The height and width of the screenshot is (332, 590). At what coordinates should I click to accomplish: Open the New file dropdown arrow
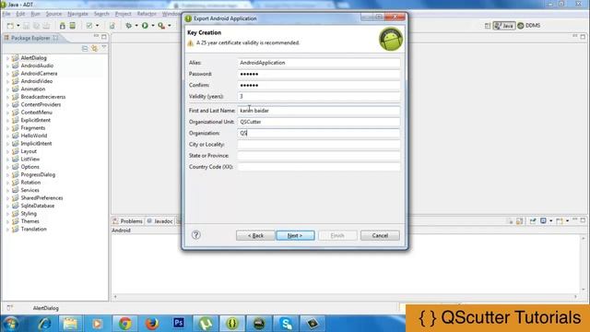point(18,26)
